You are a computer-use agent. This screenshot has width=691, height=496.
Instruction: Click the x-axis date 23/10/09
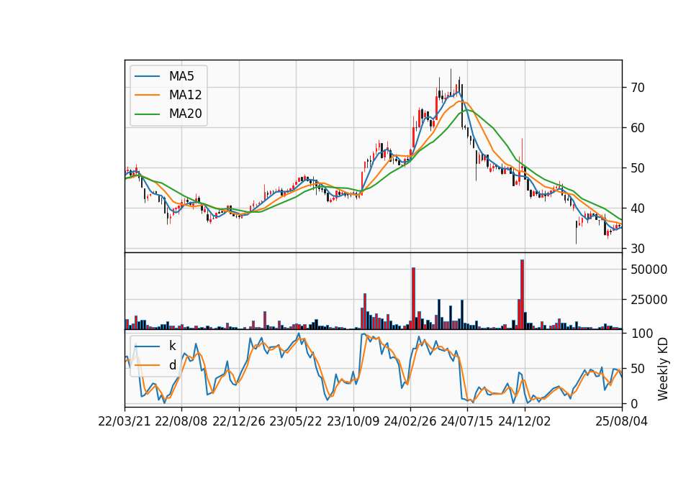click(x=353, y=421)
